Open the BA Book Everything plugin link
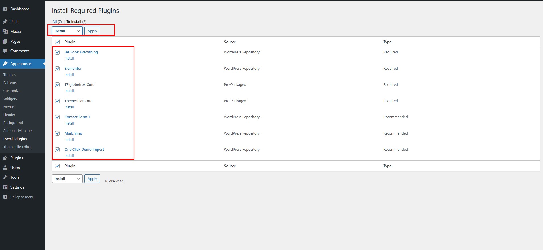Screen dimensions: 543x250 click(81, 52)
